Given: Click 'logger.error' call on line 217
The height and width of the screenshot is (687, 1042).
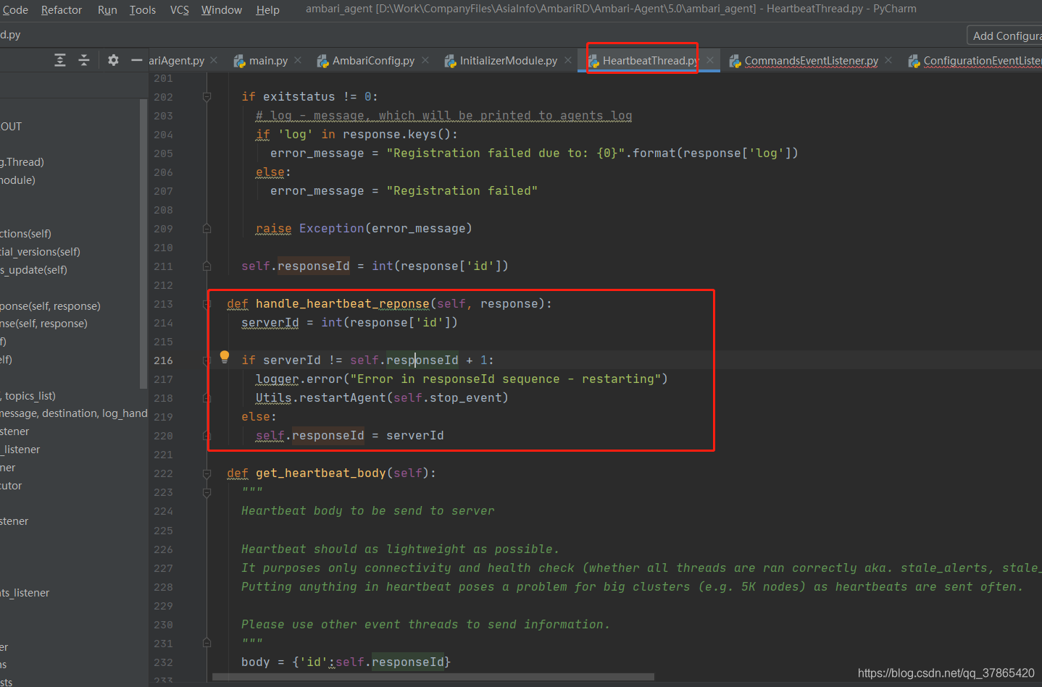Looking at the screenshot, I should (299, 379).
